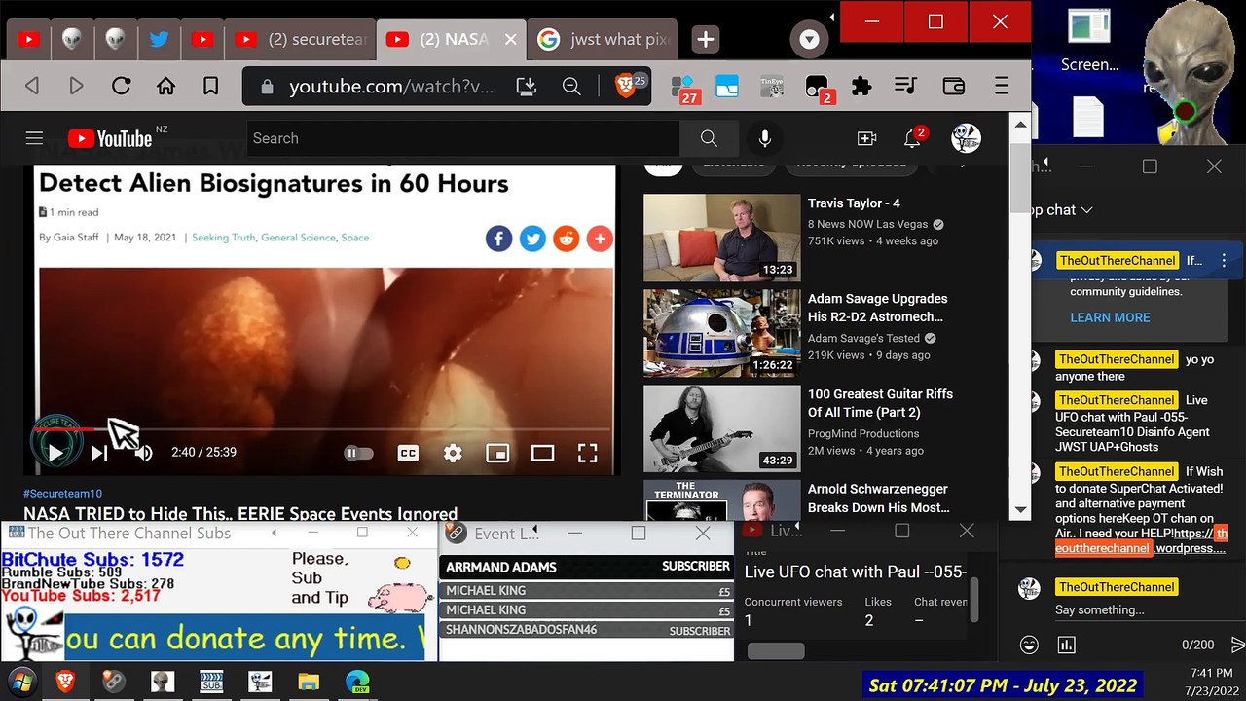Open the browser home page
Screen dimensions: 1246x701
(165, 87)
